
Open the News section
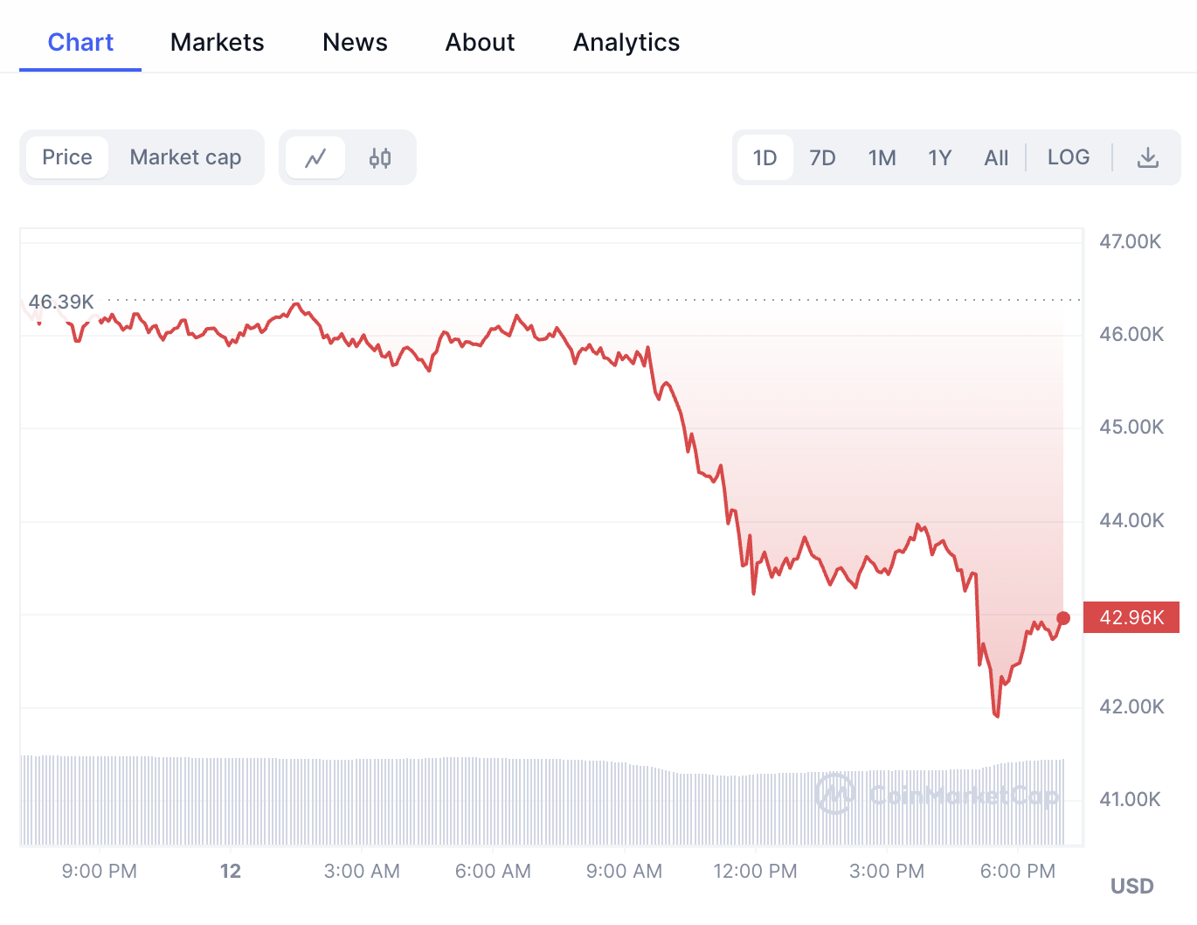pos(355,42)
